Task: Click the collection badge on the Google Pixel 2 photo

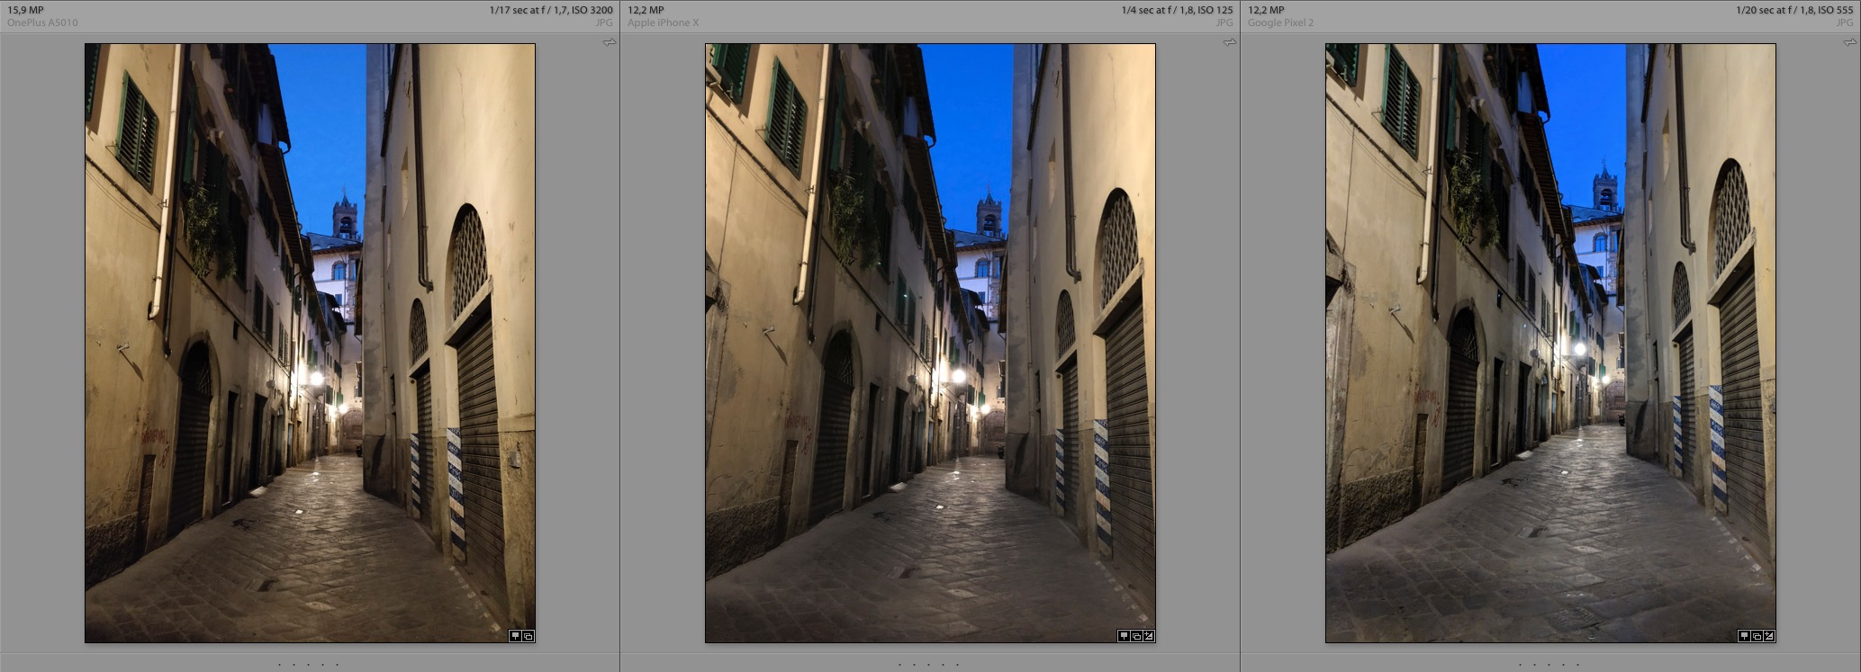Action: pyautogui.click(x=1757, y=636)
